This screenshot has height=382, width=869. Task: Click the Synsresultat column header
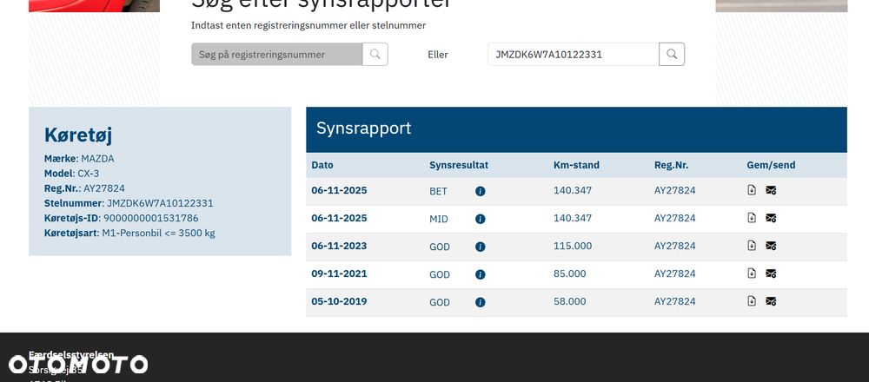point(459,165)
